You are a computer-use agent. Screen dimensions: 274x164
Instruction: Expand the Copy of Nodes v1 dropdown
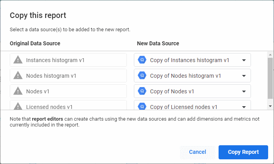[244, 91]
